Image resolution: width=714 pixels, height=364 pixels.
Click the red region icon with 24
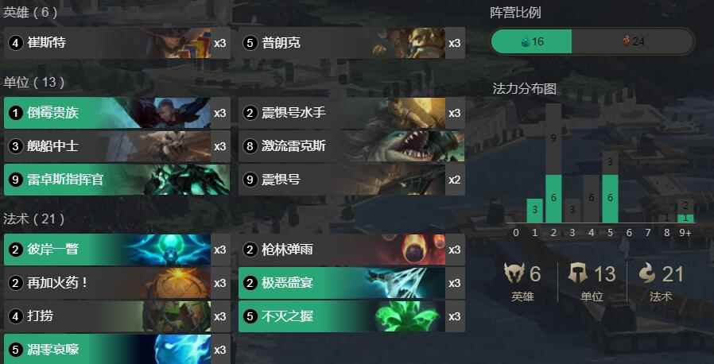tap(627, 42)
